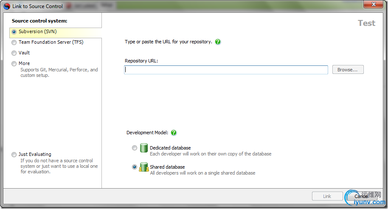Image resolution: width=388 pixels, height=209 pixels.
Task: Click the 'Shared database' label text
Action: click(167, 167)
